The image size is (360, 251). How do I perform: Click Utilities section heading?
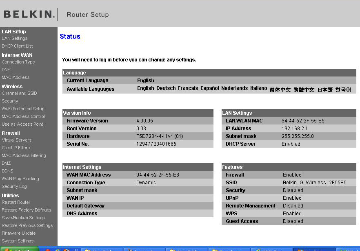[10, 196]
